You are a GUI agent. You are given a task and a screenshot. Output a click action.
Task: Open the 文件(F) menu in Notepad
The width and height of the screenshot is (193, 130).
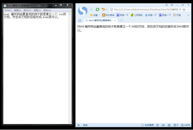(8, 10)
